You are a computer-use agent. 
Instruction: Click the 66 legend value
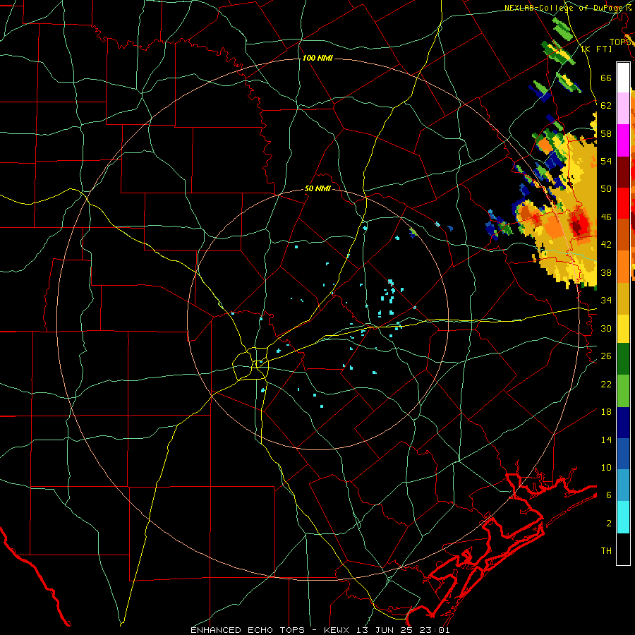tap(606, 78)
